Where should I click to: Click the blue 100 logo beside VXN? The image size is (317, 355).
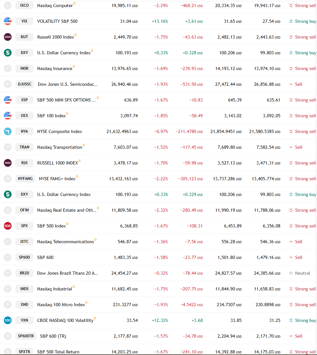tap(8, 320)
